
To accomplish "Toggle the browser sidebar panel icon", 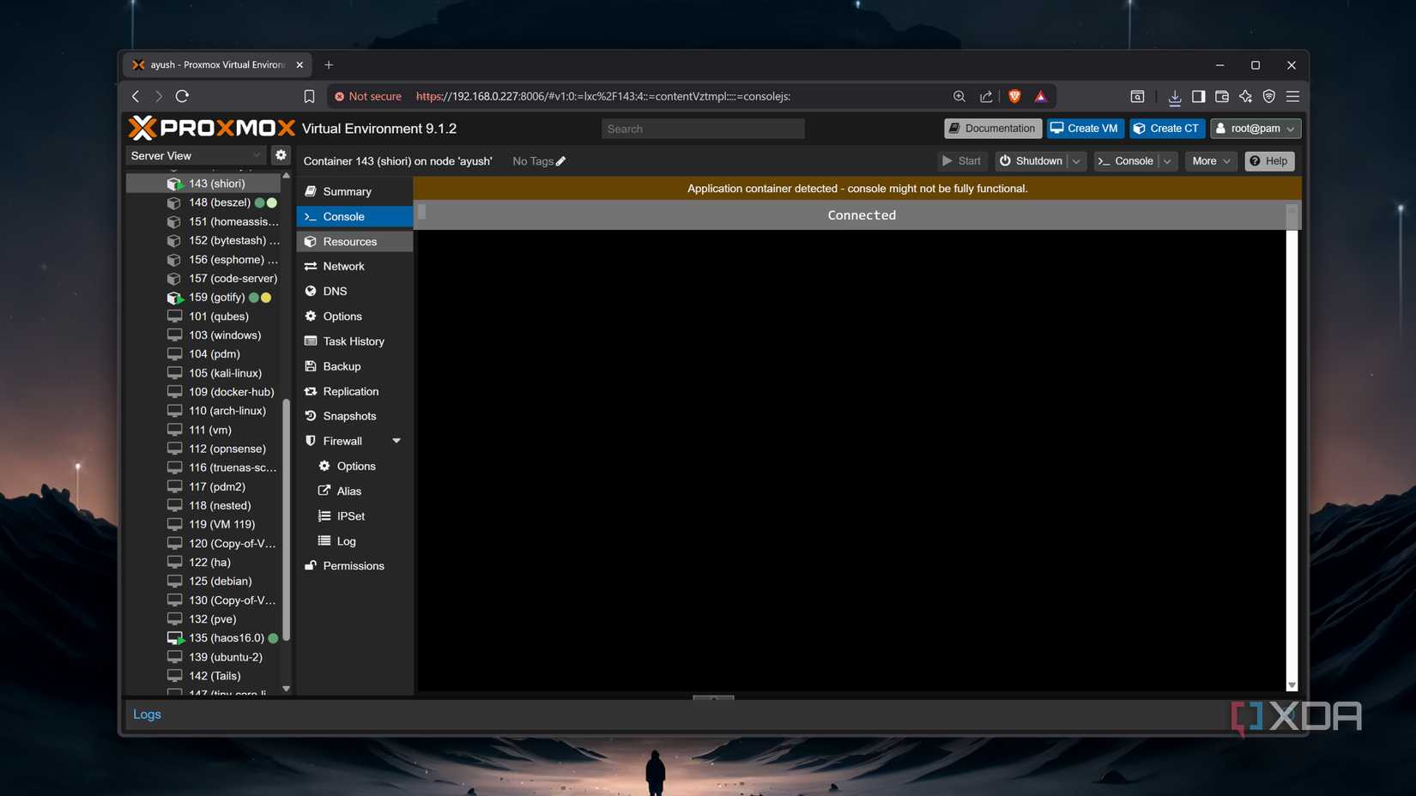I will click(1198, 96).
